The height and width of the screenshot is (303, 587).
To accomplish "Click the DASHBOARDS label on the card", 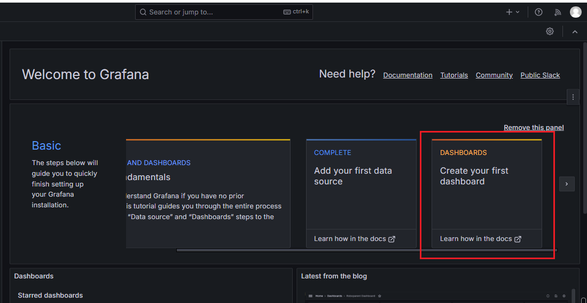I will 464,153.
